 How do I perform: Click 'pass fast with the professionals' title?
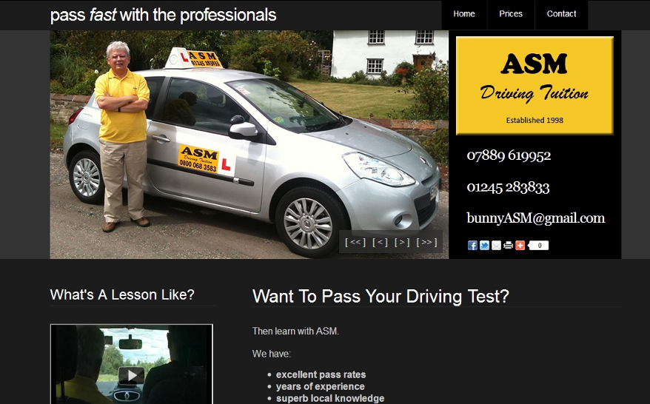pos(163,16)
